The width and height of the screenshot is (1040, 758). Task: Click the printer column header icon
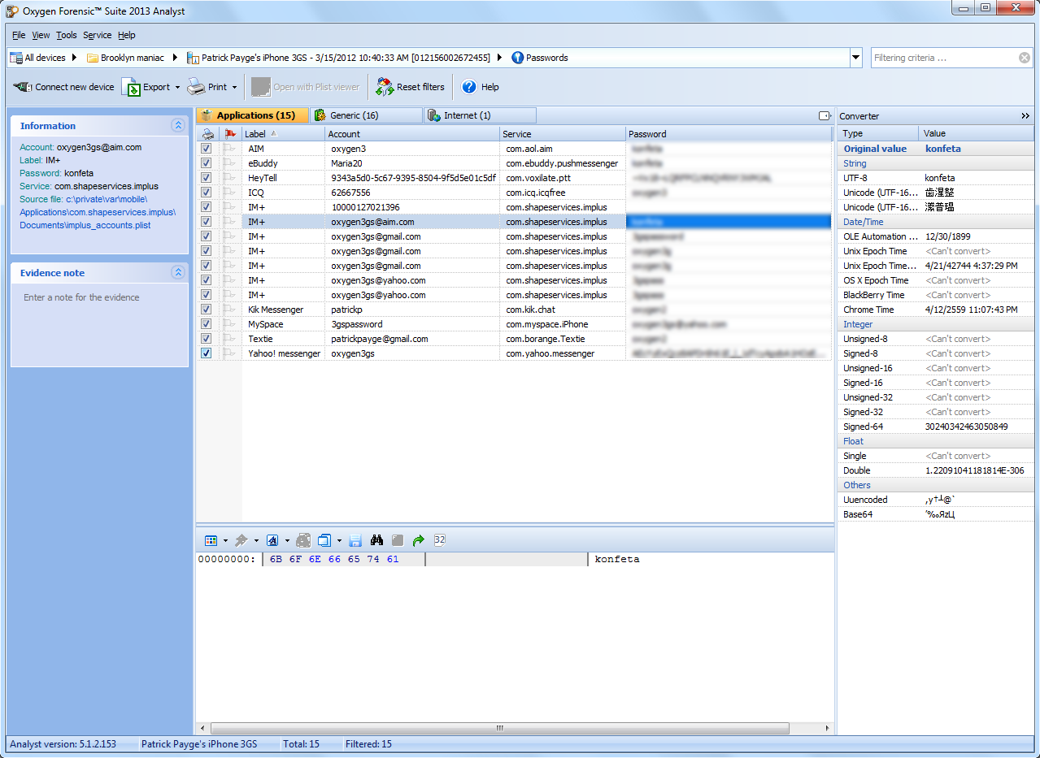click(208, 134)
